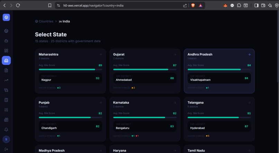The width and height of the screenshot is (279, 153).
Task: Select the Gujarat state name
Action: [119, 55]
